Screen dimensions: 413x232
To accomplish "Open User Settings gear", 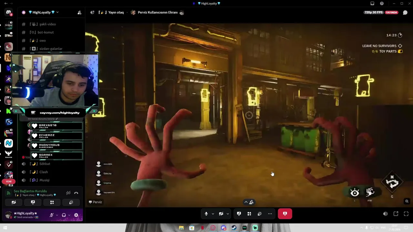I will pos(76,215).
